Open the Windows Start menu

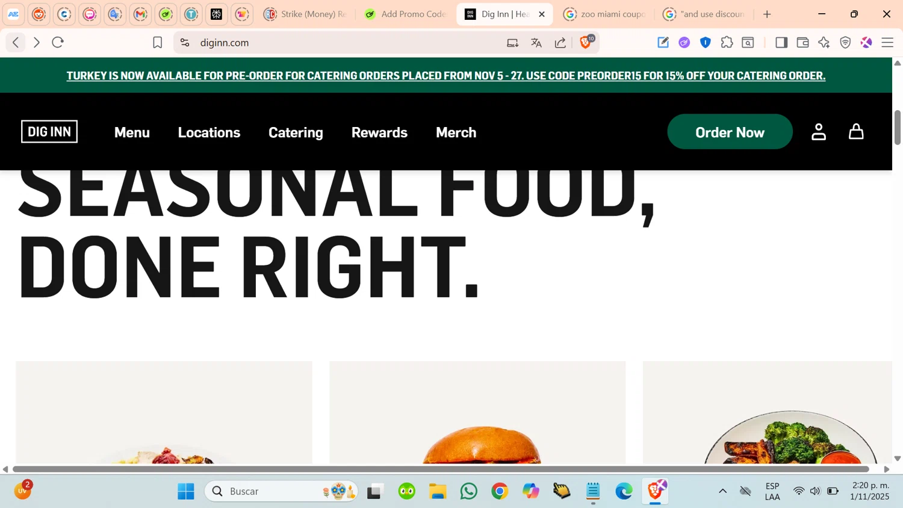186,491
